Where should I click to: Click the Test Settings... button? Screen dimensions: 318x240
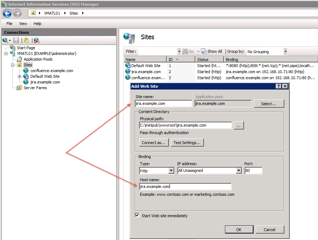click(x=187, y=143)
